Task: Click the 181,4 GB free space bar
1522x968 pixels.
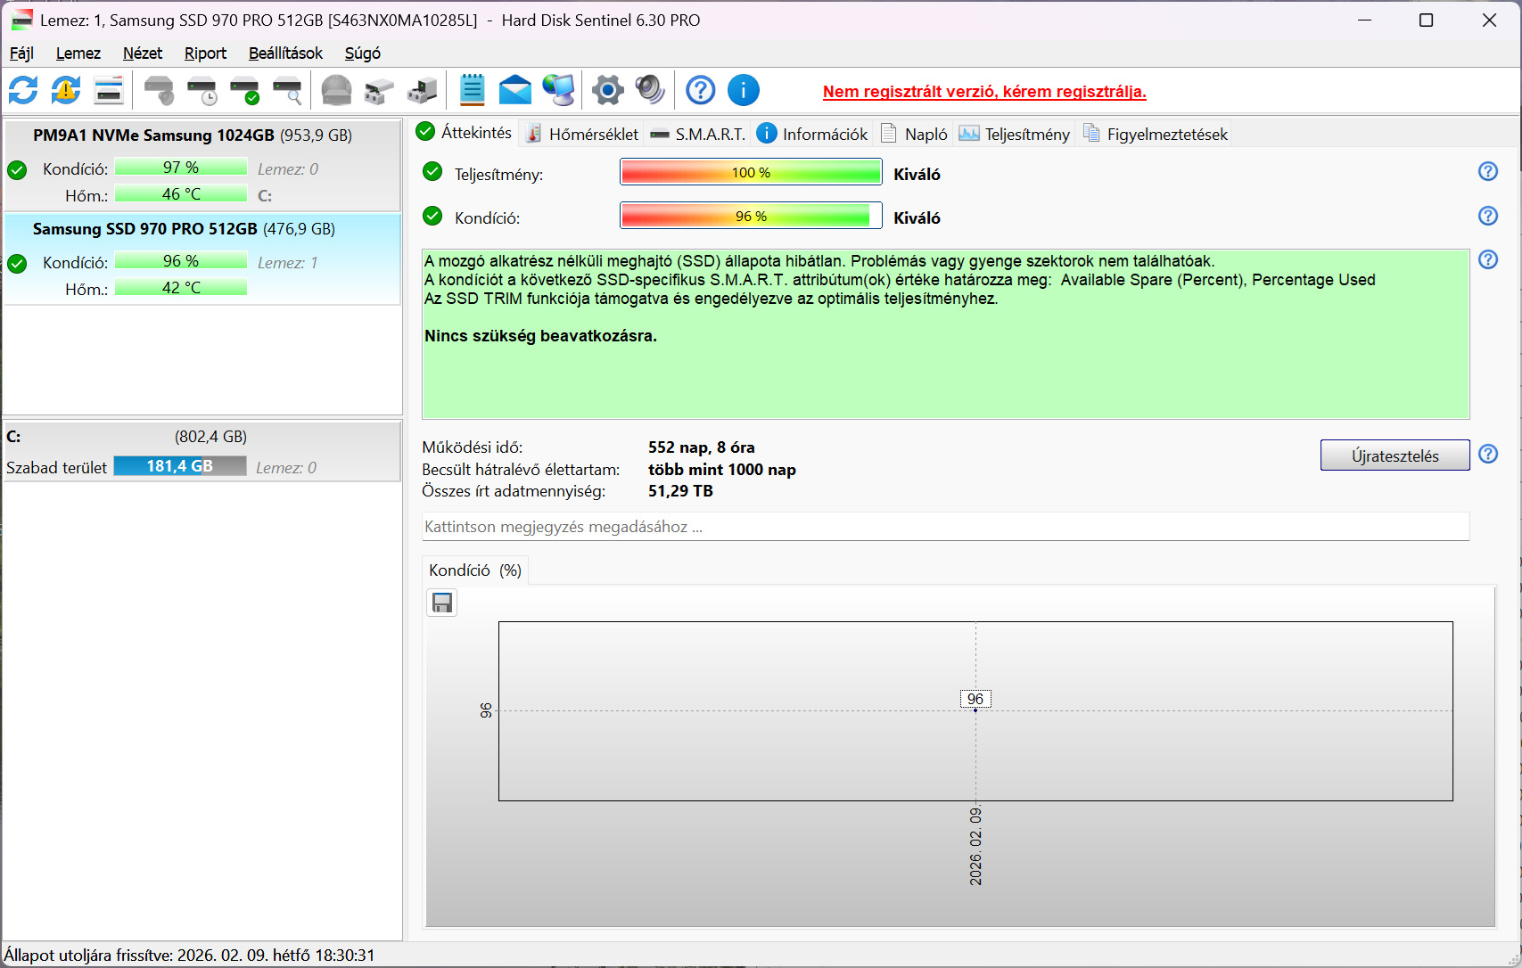Action: (180, 466)
